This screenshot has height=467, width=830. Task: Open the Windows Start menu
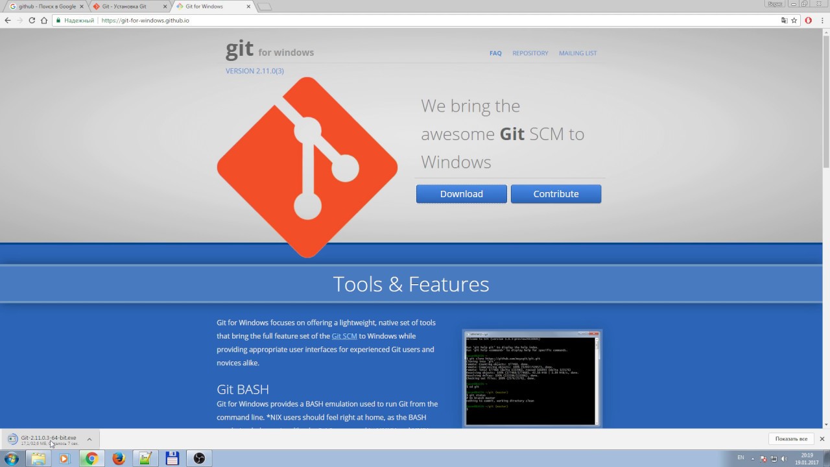[x=11, y=459]
